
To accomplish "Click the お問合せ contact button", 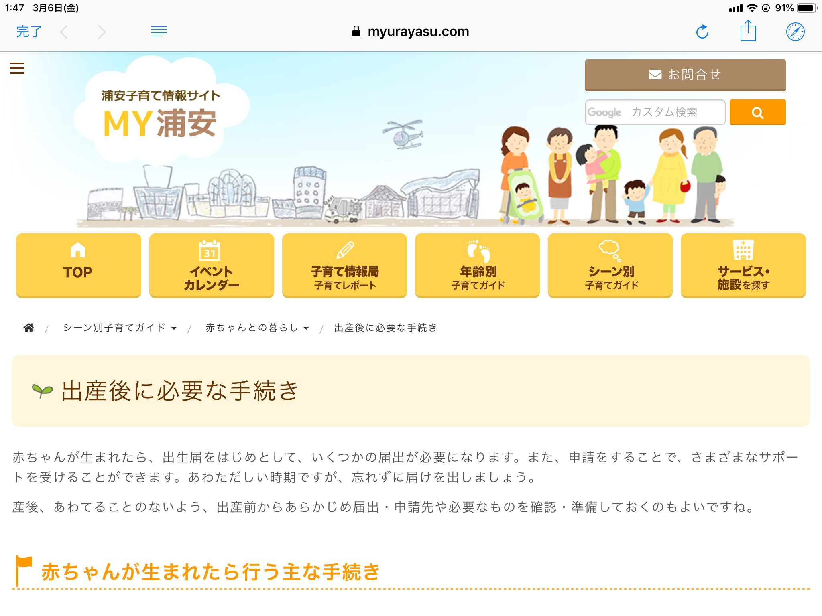I will pyautogui.click(x=685, y=75).
